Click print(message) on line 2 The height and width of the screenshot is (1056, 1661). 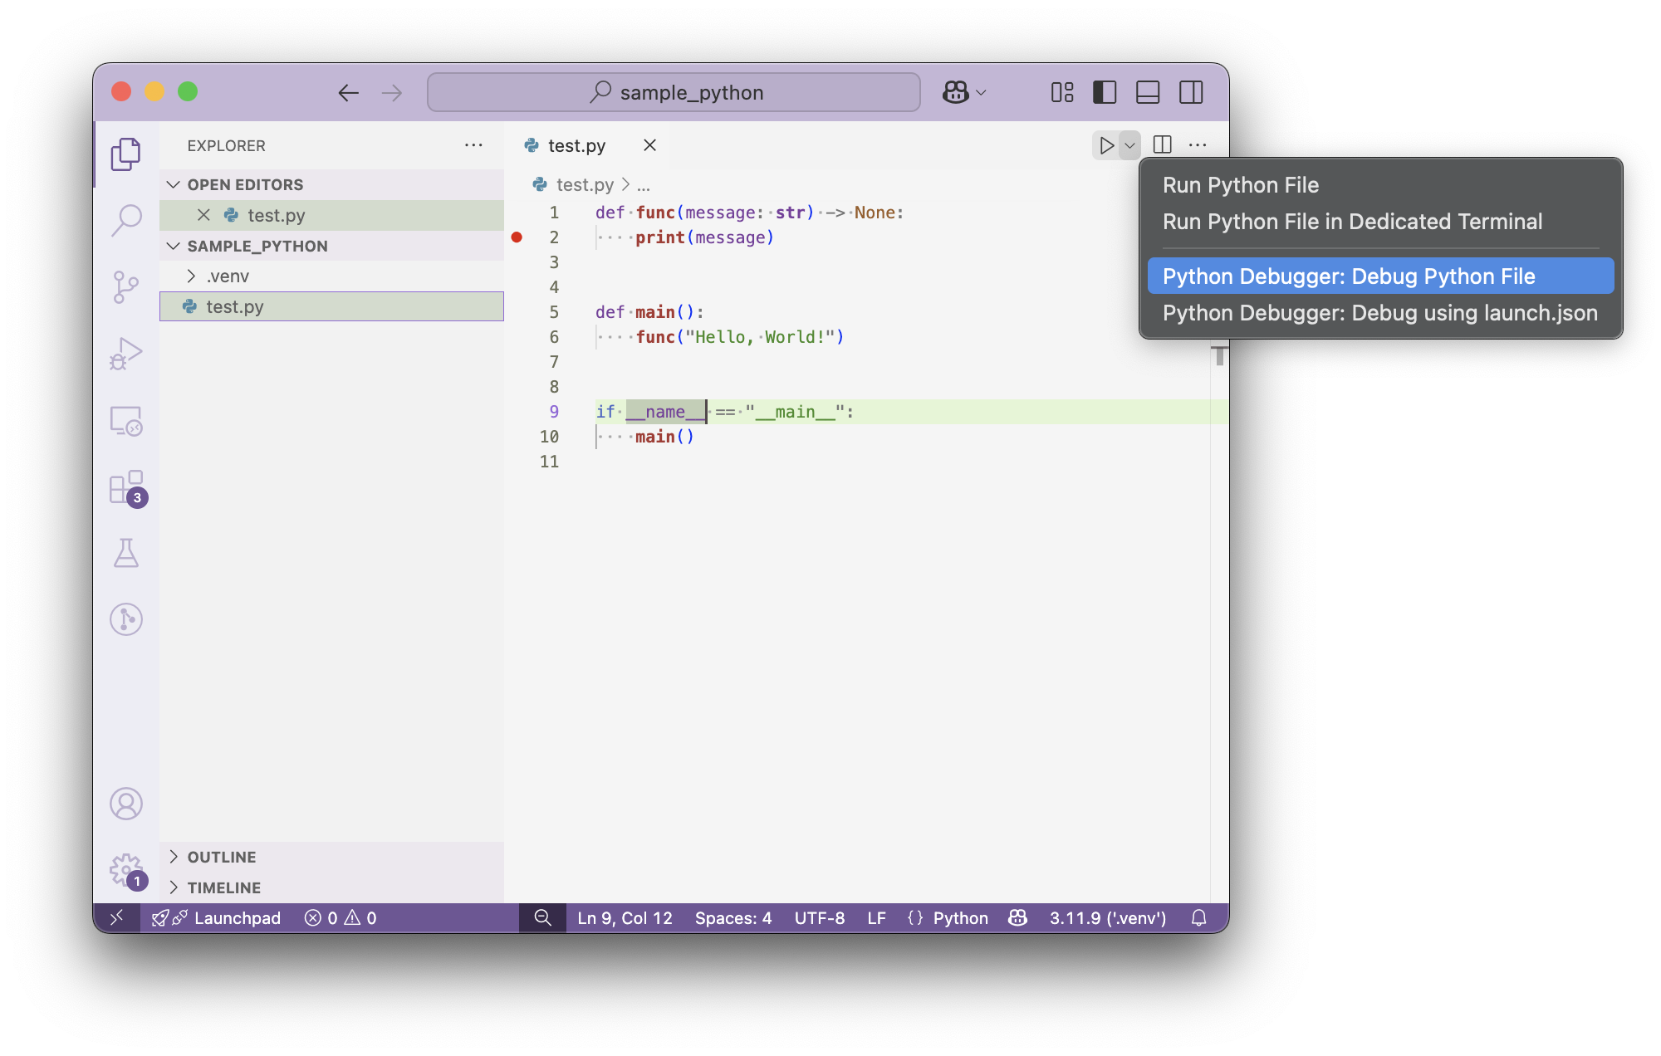(x=704, y=237)
